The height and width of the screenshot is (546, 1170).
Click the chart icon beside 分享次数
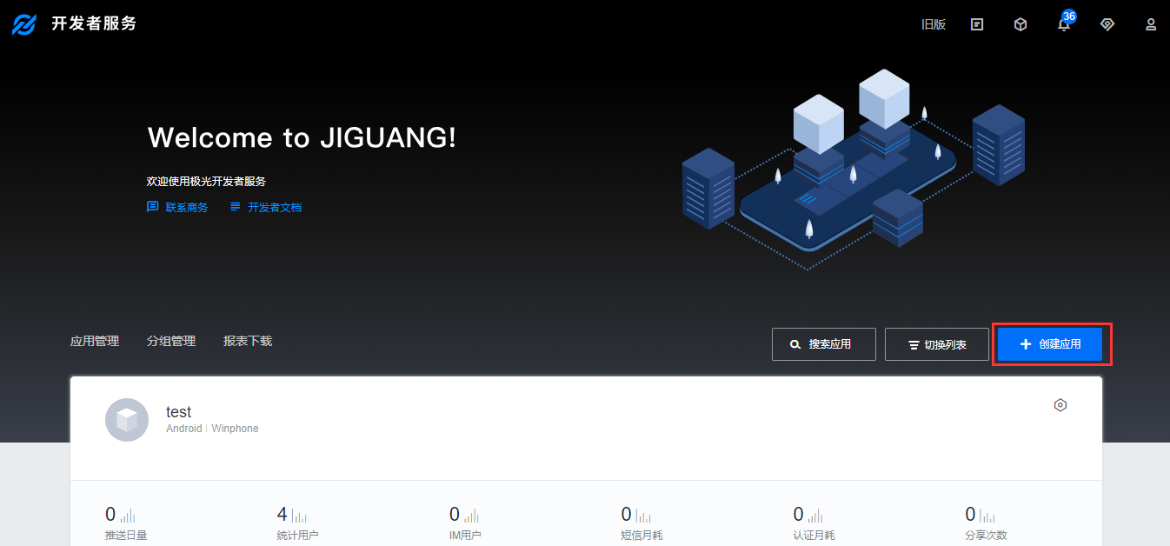987,516
